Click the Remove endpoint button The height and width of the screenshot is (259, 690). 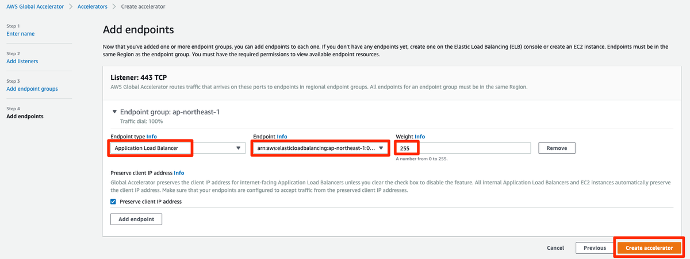pos(557,148)
